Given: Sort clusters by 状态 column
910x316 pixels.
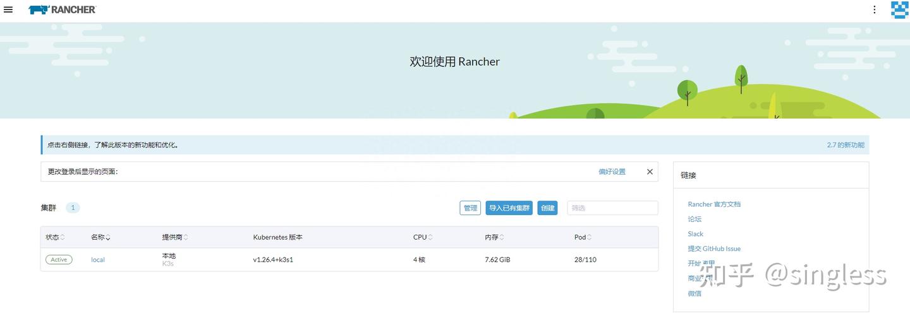Looking at the screenshot, I should point(55,238).
